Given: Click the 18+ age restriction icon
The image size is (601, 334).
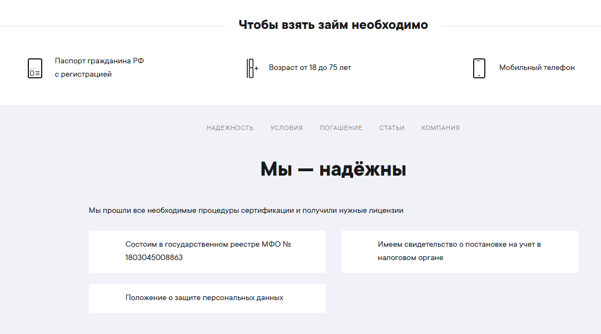Looking at the screenshot, I should 252,68.
